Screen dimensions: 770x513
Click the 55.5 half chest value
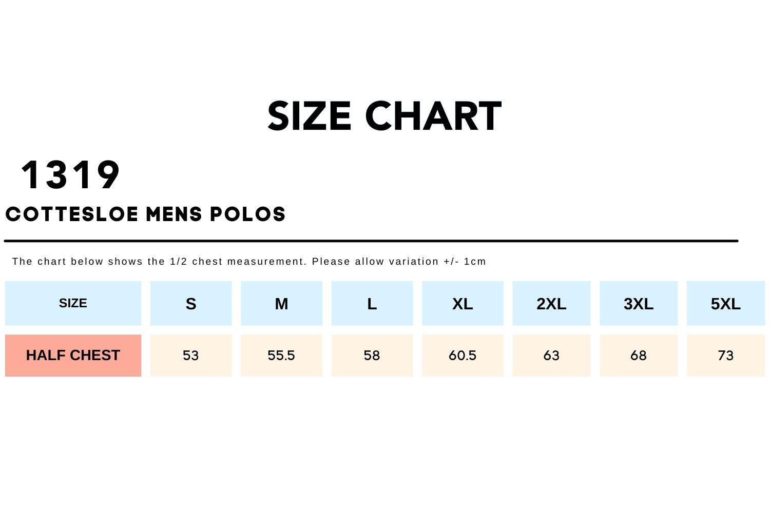tap(281, 356)
